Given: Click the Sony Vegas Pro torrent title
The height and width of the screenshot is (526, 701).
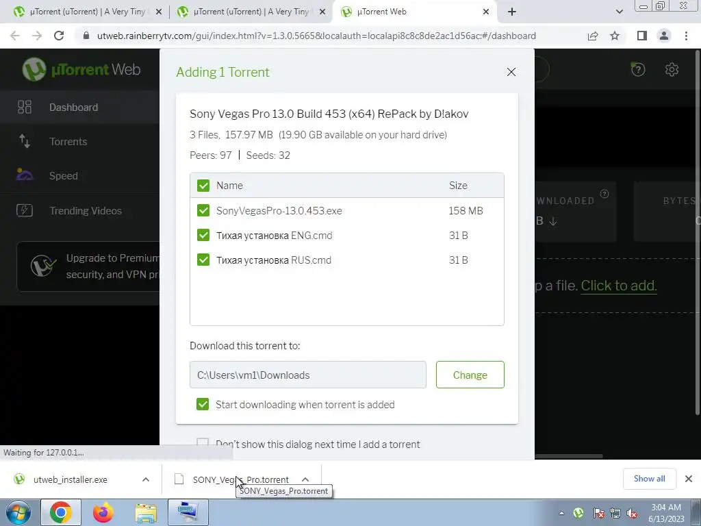Looking at the screenshot, I should (x=329, y=114).
